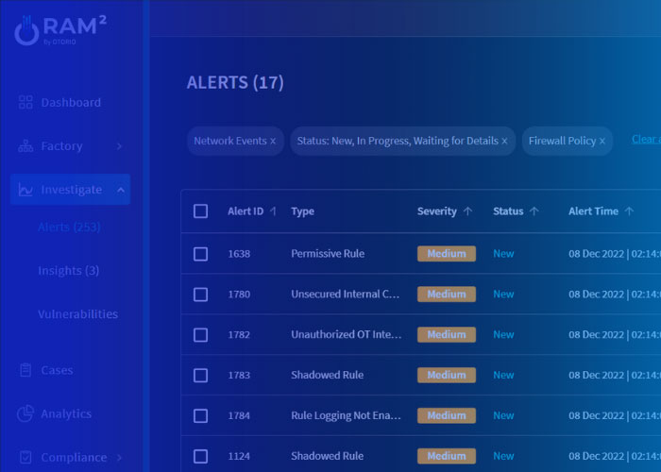The image size is (661, 472).
Task: Click the Status column header
Action: tap(508, 211)
